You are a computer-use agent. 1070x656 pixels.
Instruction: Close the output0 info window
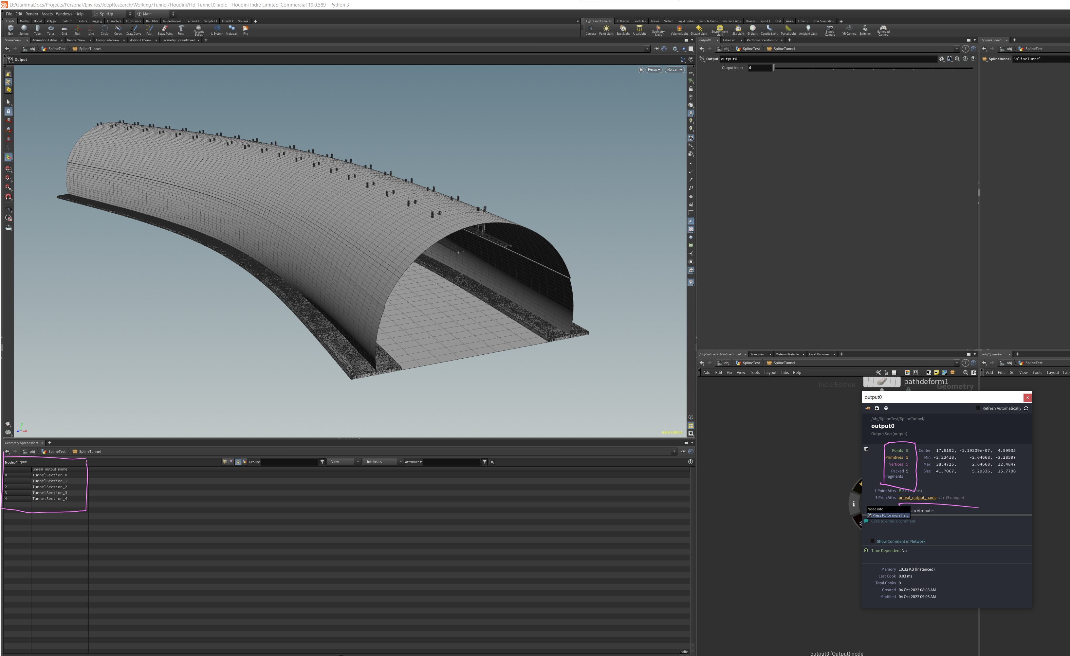pyautogui.click(x=1027, y=398)
